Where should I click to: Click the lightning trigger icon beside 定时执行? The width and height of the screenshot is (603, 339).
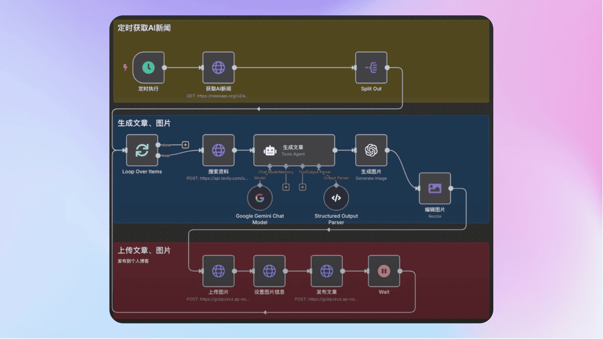125,67
